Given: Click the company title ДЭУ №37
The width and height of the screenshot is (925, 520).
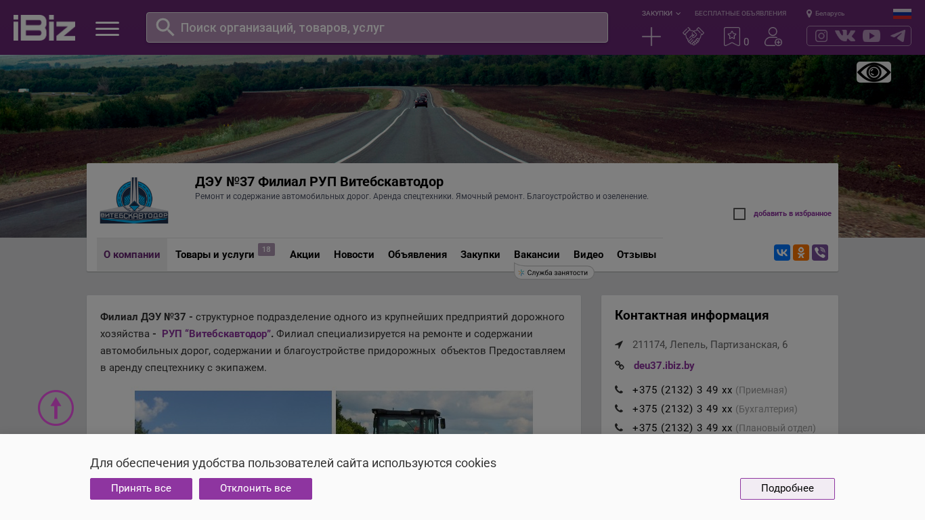Looking at the screenshot, I should click(319, 181).
